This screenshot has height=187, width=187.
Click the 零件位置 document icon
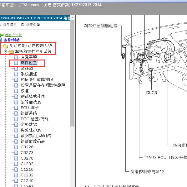pos(16,63)
